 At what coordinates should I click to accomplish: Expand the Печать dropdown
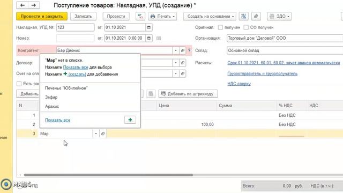click(x=162, y=16)
